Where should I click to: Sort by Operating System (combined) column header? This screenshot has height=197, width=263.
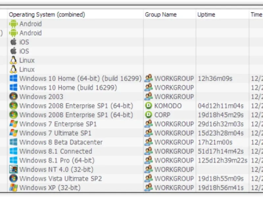tap(75, 14)
